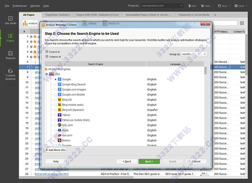Image resolution: width=252 pixels, height=183 pixels.
Task: Select the Bing mobile (web) radio button
Action: 55,105
